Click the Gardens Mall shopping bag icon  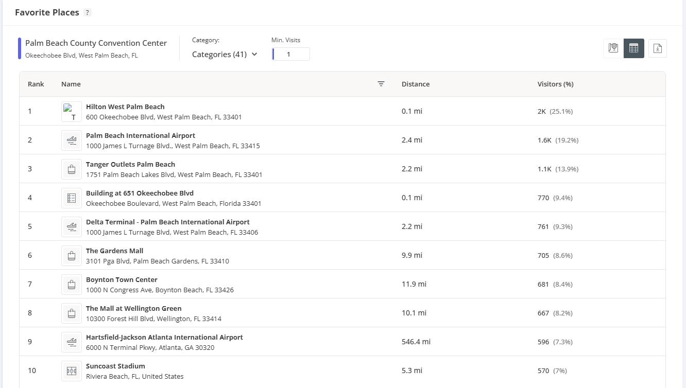click(x=72, y=255)
